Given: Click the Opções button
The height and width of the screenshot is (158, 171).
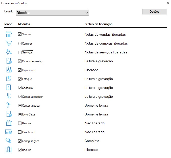Looking at the screenshot, I should pos(154,12).
